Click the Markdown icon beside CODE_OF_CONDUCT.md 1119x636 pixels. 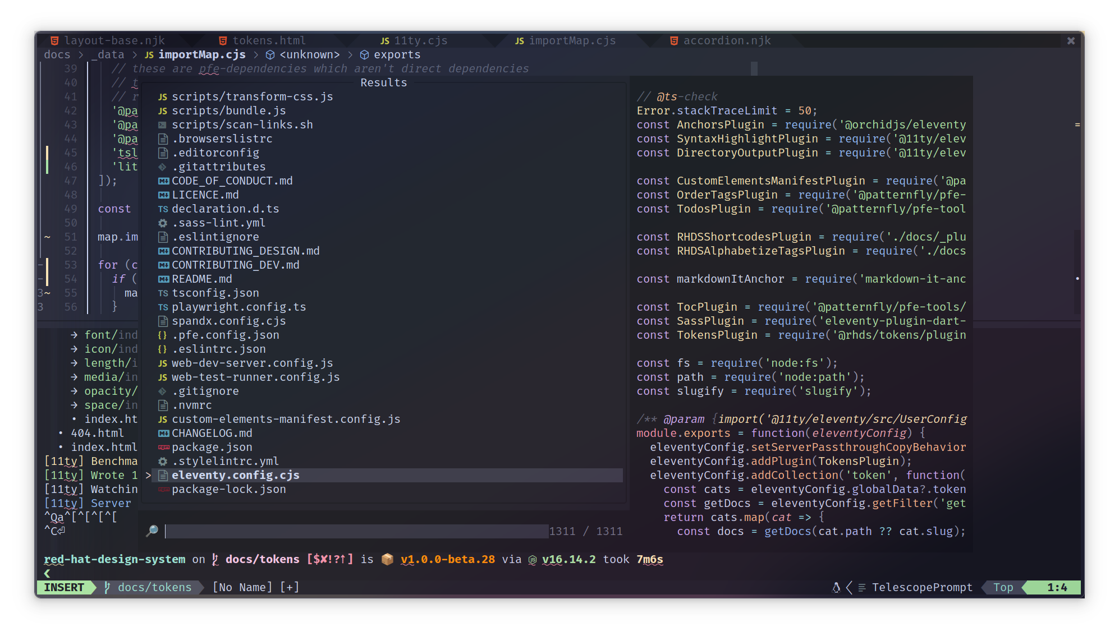[x=163, y=181]
